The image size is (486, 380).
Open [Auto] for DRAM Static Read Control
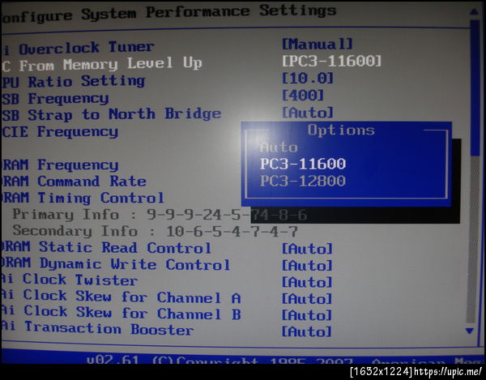click(x=307, y=249)
